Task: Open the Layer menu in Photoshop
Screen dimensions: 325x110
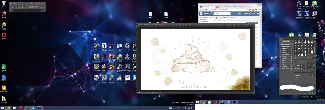Action: click(x=28, y=4)
